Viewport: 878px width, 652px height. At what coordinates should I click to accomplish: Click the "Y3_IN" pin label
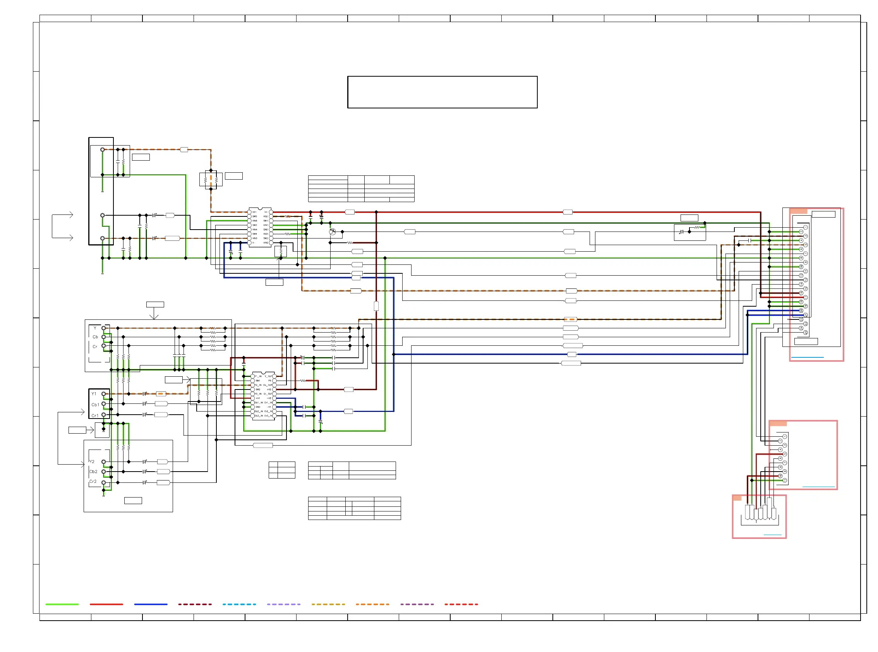pyautogui.click(x=258, y=394)
